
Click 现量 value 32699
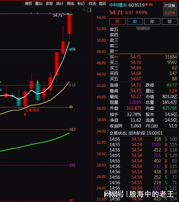point(135,102)
